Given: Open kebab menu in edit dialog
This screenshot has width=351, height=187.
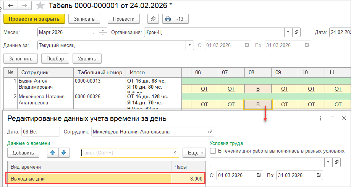Looking at the screenshot, I should pyautogui.click(x=320, y=119).
